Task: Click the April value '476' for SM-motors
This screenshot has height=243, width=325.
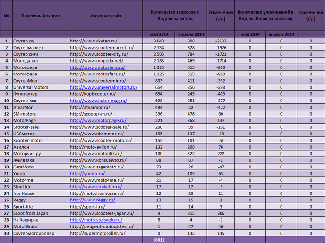Action: click(191, 114)
